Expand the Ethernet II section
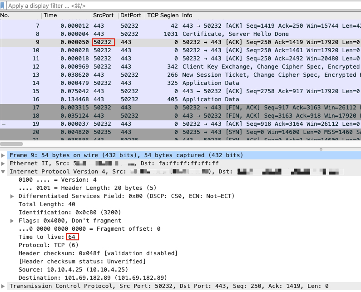Screen dimensions: 361x292 pos(3,163)
